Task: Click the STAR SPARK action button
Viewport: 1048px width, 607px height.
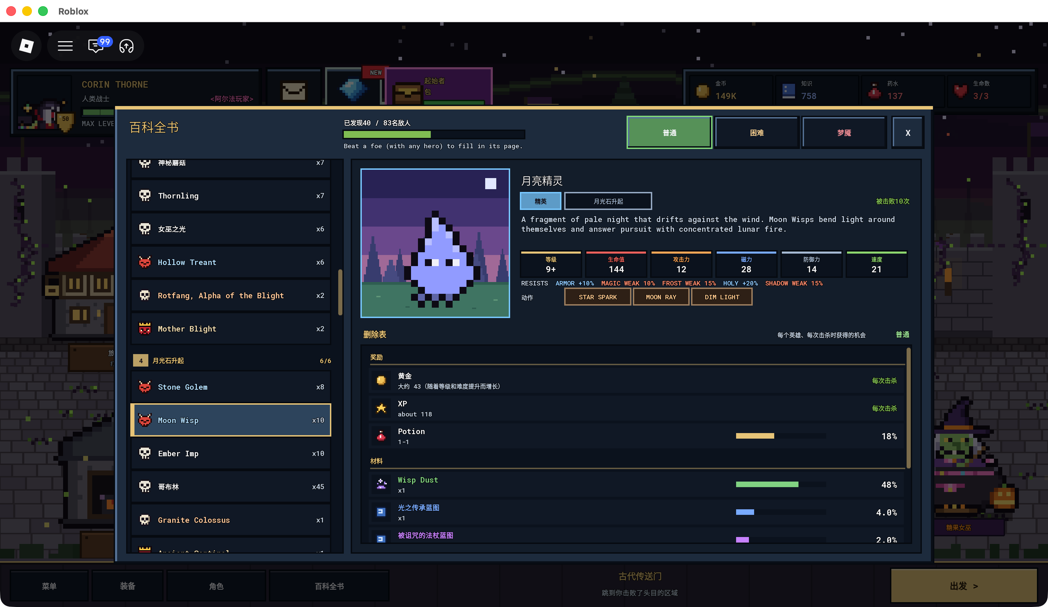Action: [x=597, y=297]
